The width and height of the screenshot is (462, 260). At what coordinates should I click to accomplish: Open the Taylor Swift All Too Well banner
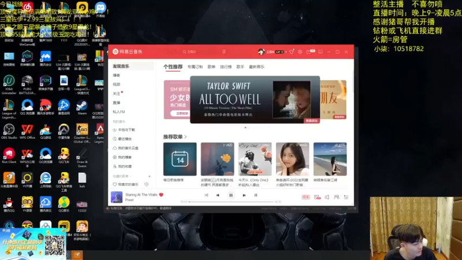click(255, 99)
